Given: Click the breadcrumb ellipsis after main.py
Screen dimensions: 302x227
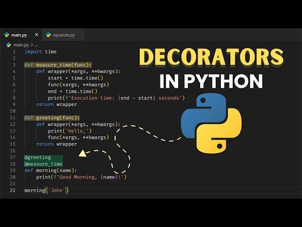Looking at the screenshot, I should coord(36,45).
